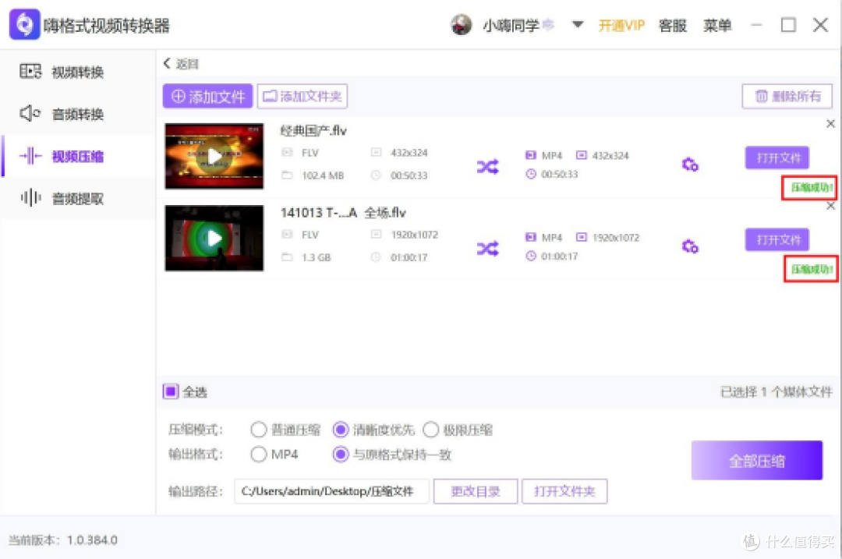Click 全部压缩 button

click(x=756, y=460)
